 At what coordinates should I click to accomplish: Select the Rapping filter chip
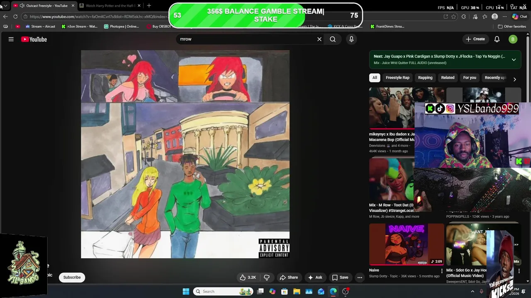click(425, 77)
